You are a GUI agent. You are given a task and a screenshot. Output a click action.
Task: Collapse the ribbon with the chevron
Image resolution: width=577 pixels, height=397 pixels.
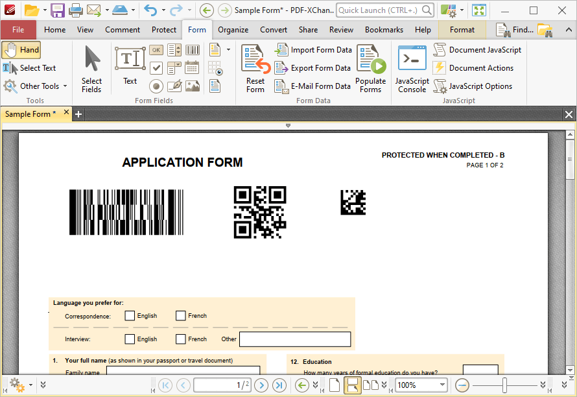(569, 30)
